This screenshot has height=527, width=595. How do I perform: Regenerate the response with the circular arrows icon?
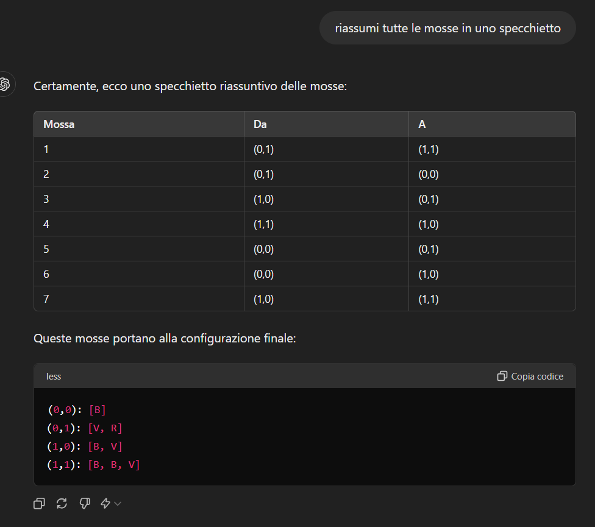(62, 503)
